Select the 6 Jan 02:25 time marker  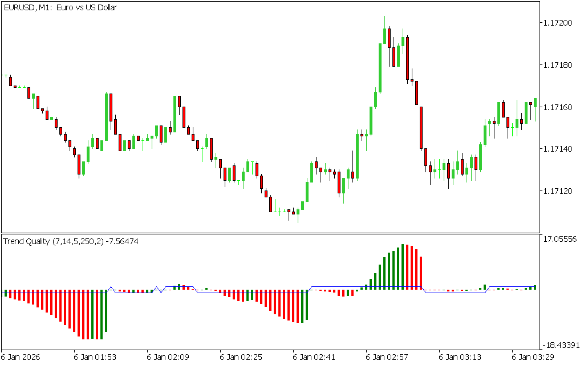(241, 357)
